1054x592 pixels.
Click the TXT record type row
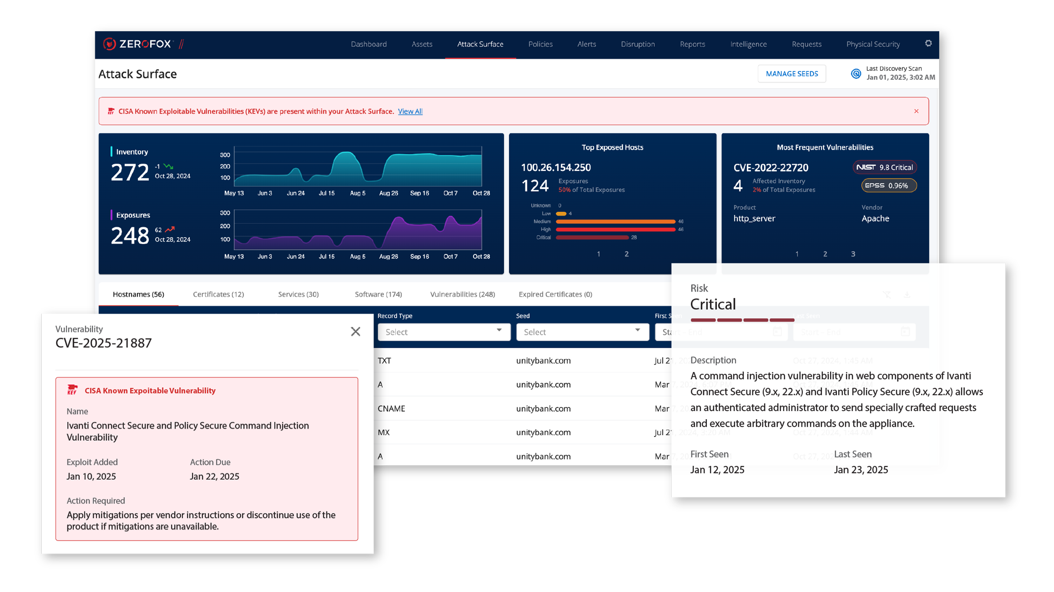click(522, 361)
